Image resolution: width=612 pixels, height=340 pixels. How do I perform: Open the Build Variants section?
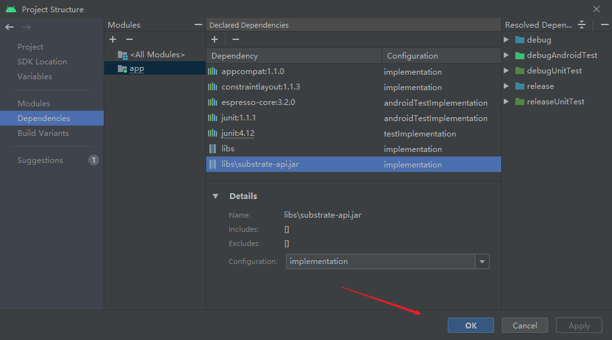[43, 133]
